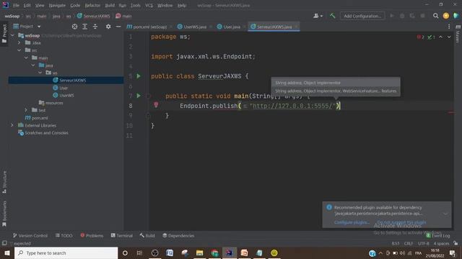
Task: Click Configure plugins link in notification
Action: coord(352,222)
